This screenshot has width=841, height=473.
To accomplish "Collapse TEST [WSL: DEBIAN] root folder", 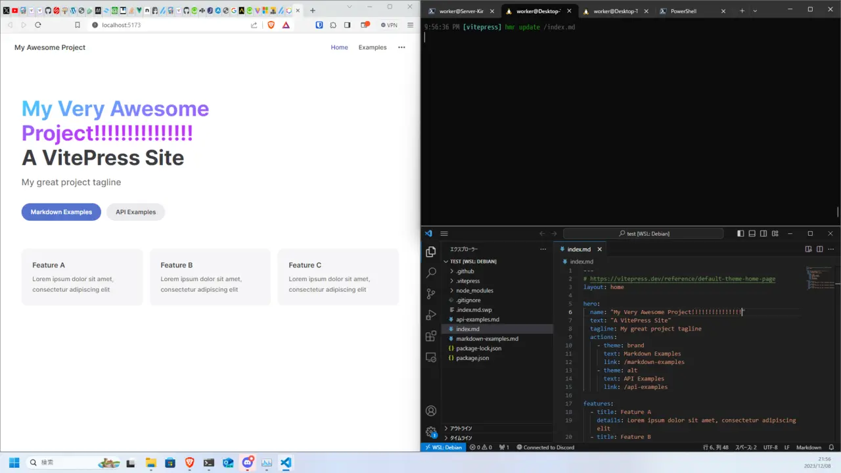I will [x=497, y=261].
